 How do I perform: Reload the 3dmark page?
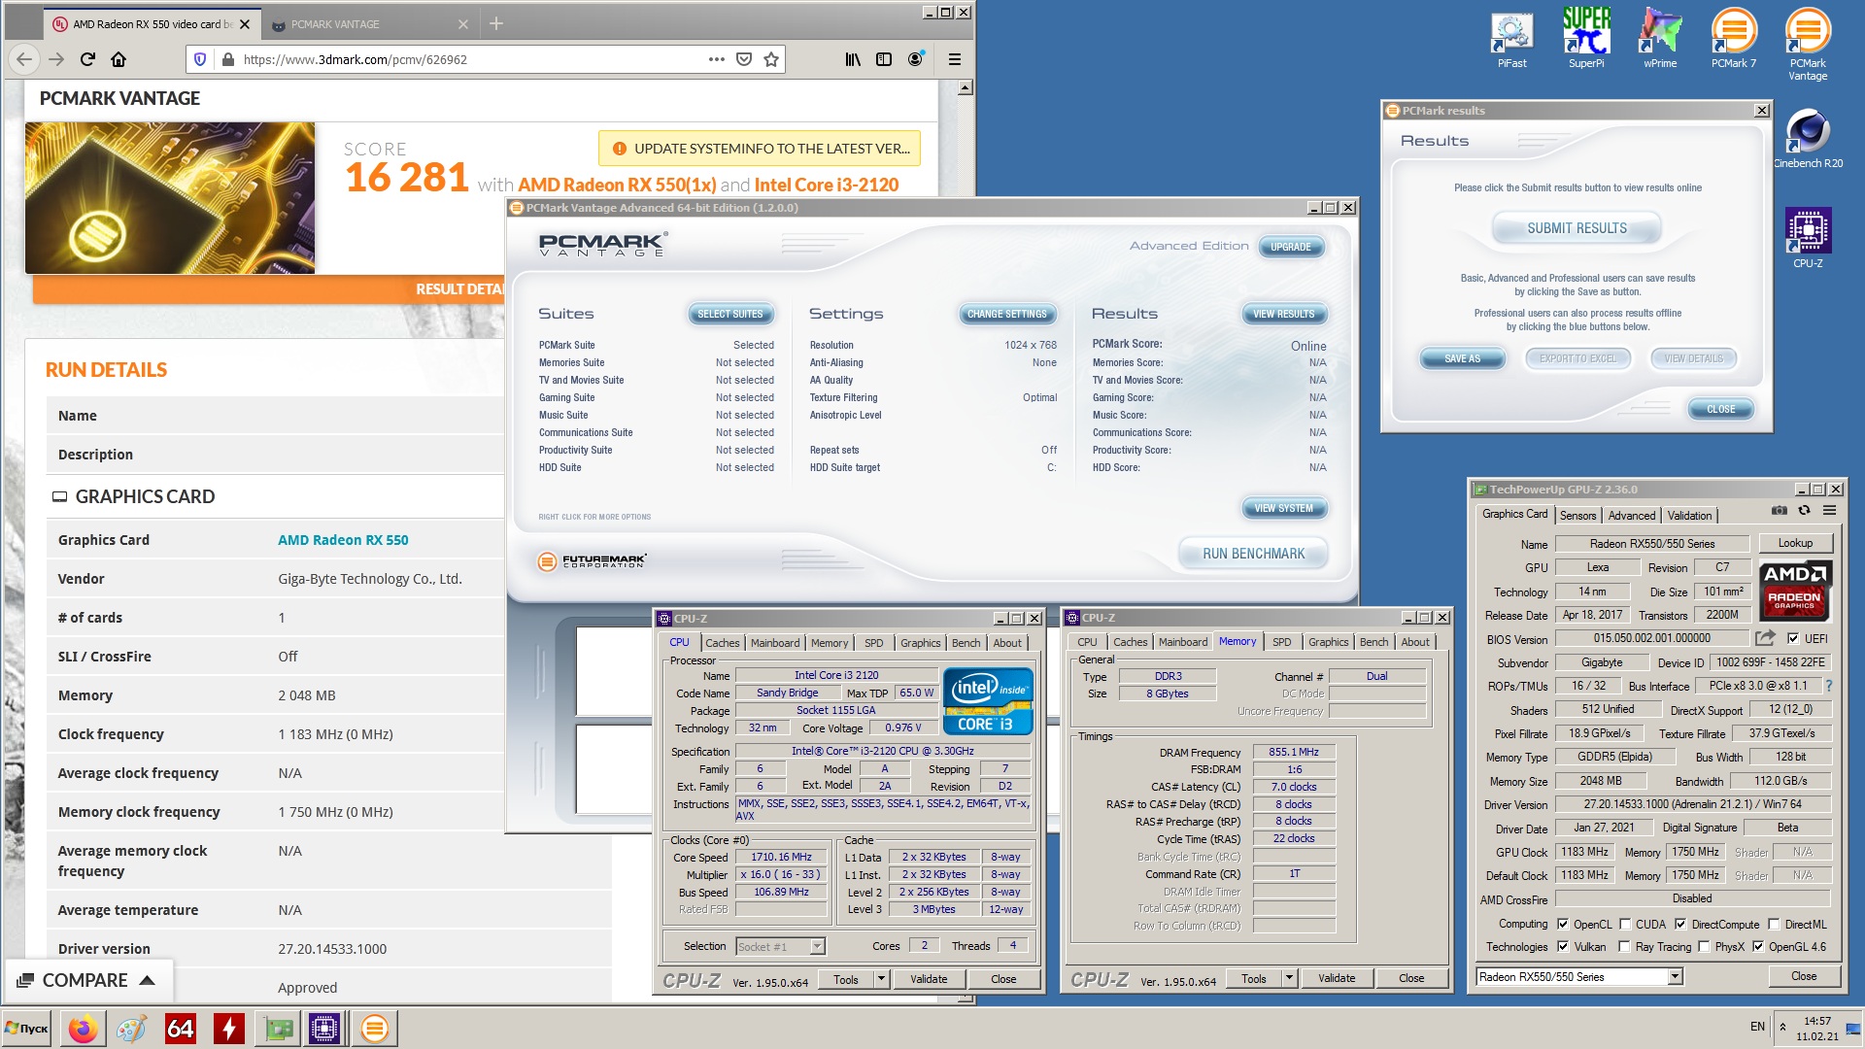[87, 59]
